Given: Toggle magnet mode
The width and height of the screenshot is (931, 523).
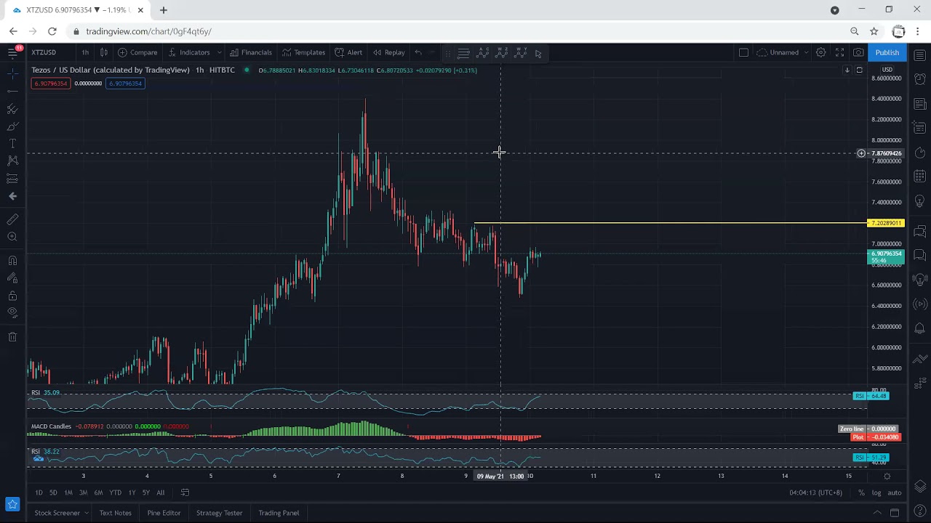Looking at the screenshot, I should point(12,261).
